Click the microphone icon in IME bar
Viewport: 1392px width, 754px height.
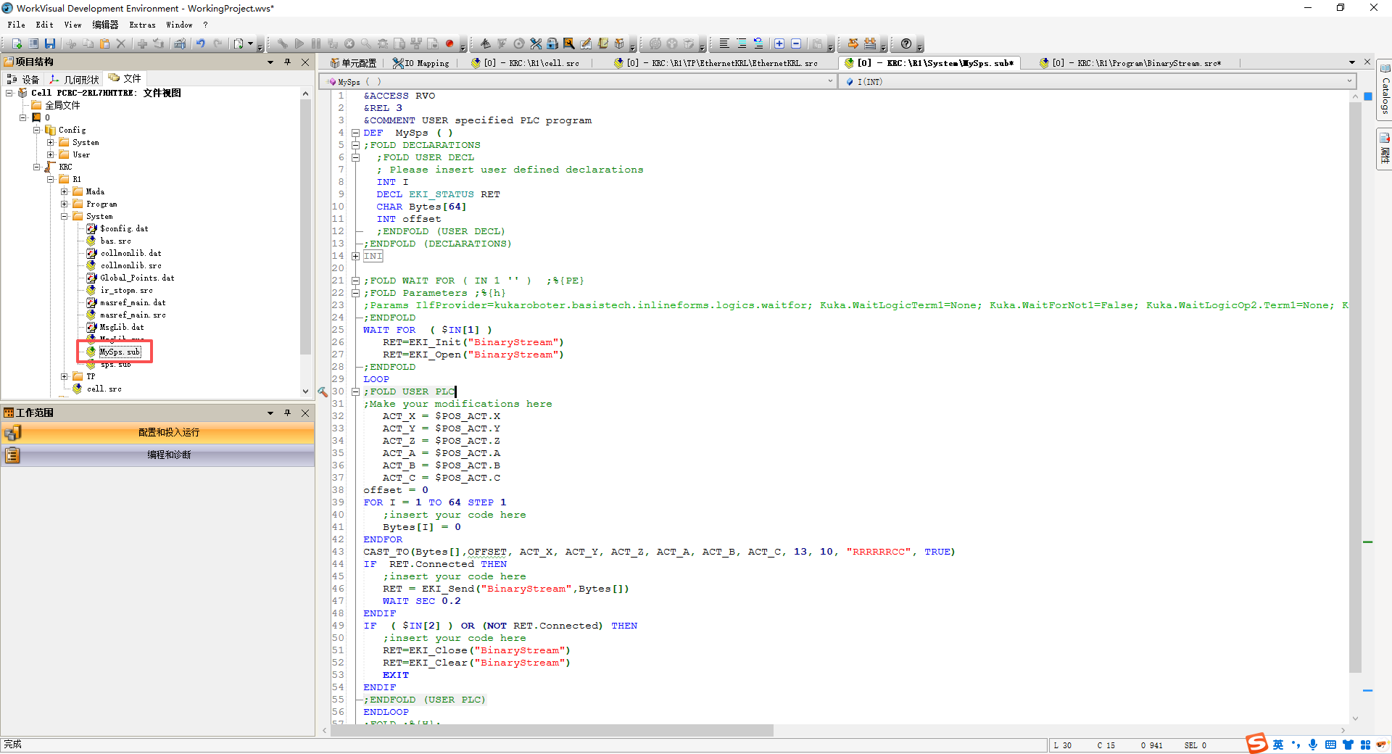[x=1313, y=745]
